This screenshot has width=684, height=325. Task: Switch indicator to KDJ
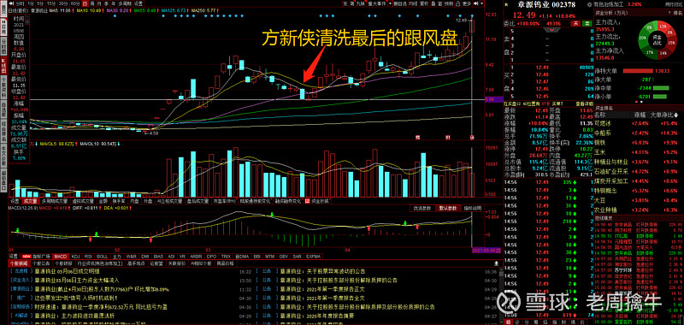tap(75, 256)
